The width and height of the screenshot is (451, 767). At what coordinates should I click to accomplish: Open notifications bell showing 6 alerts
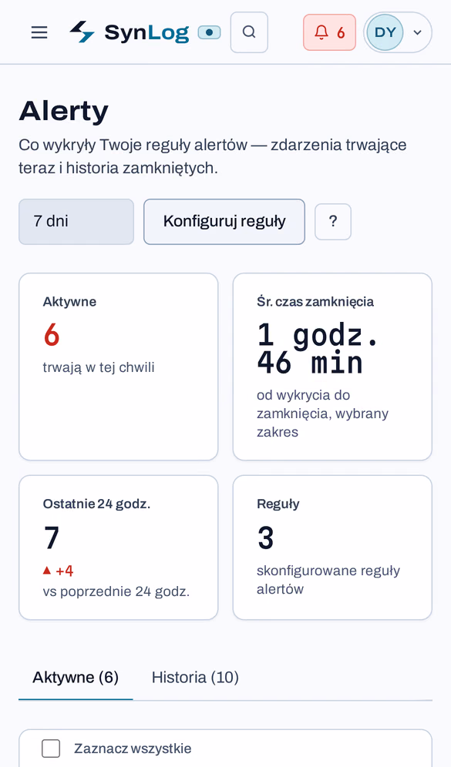[329, 32]
